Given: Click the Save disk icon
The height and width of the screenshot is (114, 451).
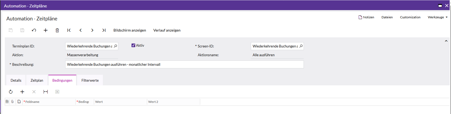Looking at the screenshot, I should [x=22, y=30].
